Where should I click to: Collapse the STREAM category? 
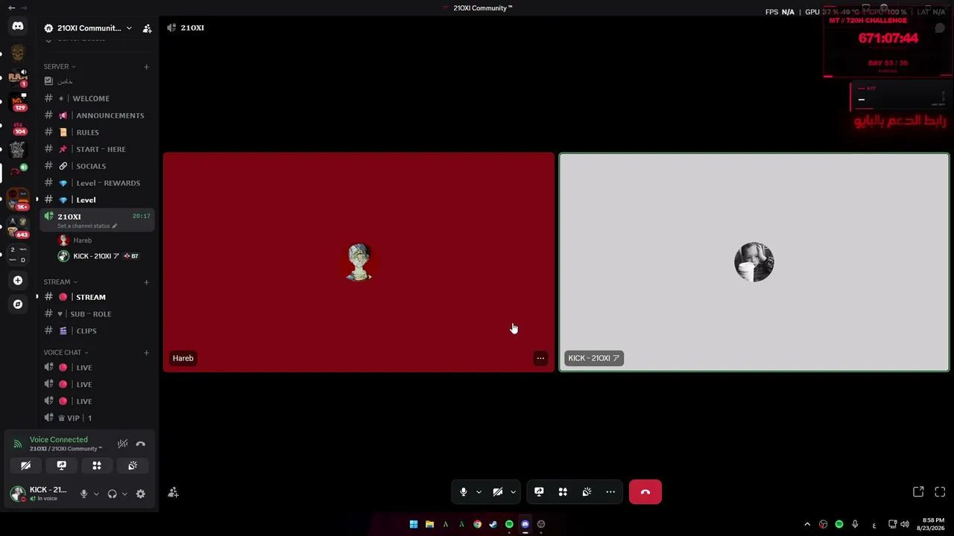(x=60, y=282)
